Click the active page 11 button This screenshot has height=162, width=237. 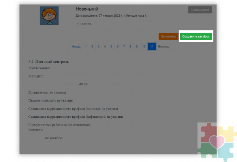point(151,46)
